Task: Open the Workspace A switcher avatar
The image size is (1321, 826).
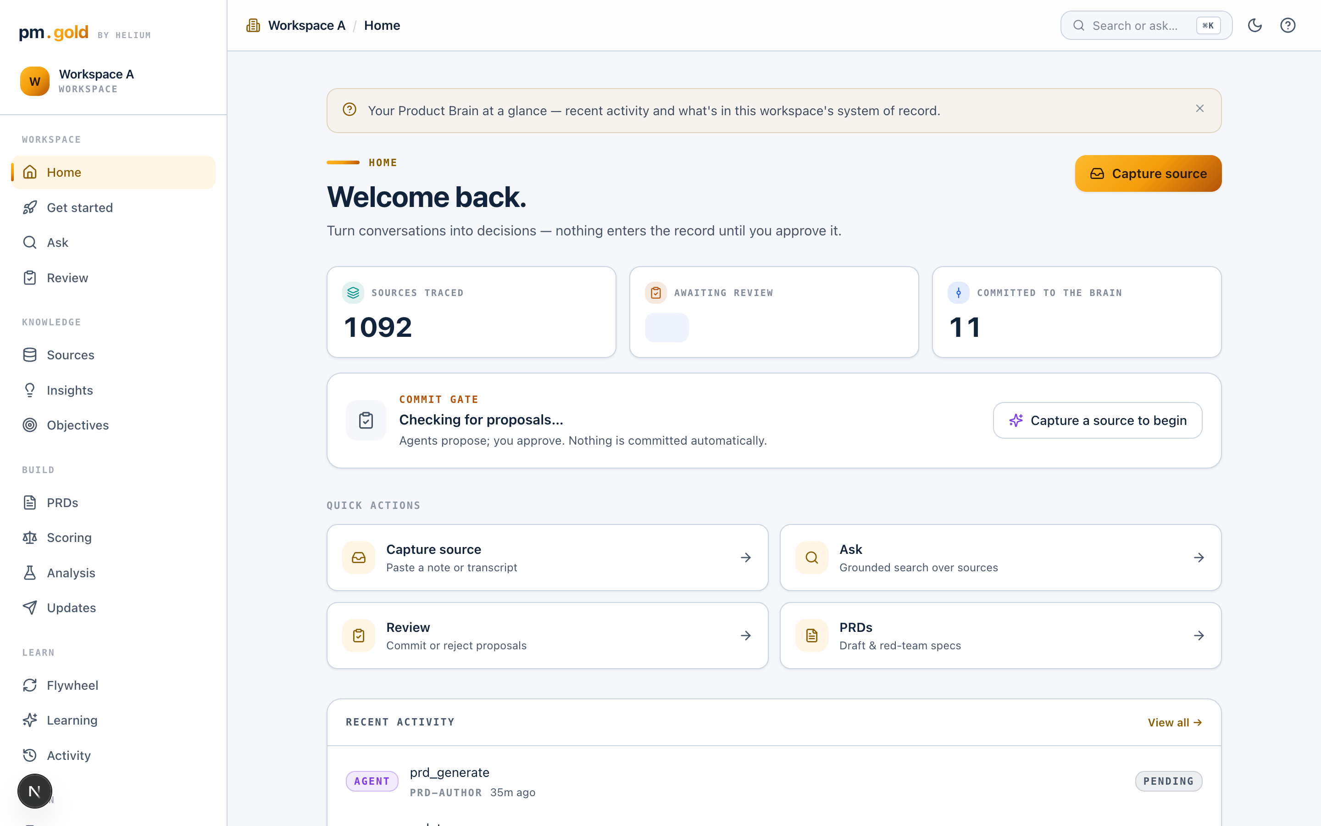Action: 35,81
